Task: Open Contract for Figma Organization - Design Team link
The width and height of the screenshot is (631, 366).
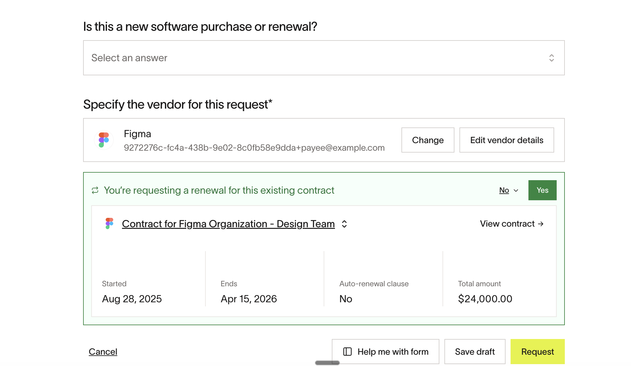Action: click(x=228, y=224)
